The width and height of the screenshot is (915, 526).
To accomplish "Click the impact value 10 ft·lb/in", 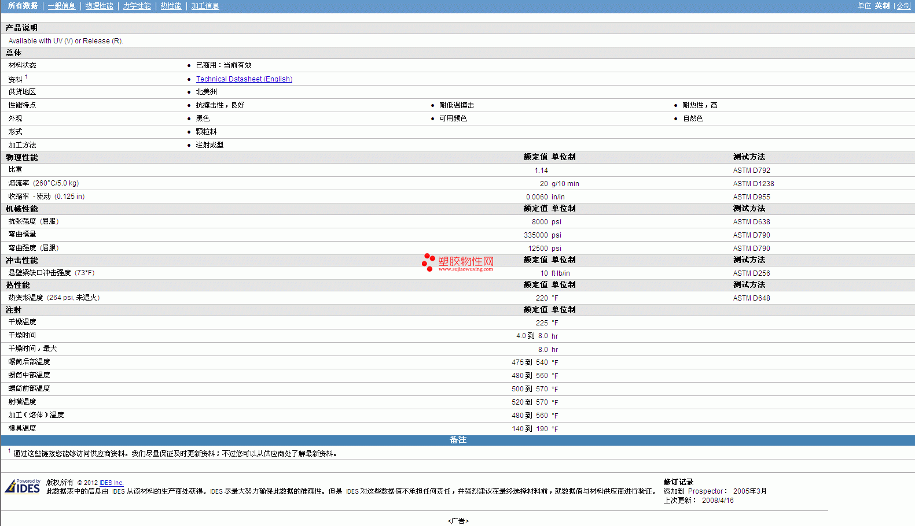I will point(555,273).
